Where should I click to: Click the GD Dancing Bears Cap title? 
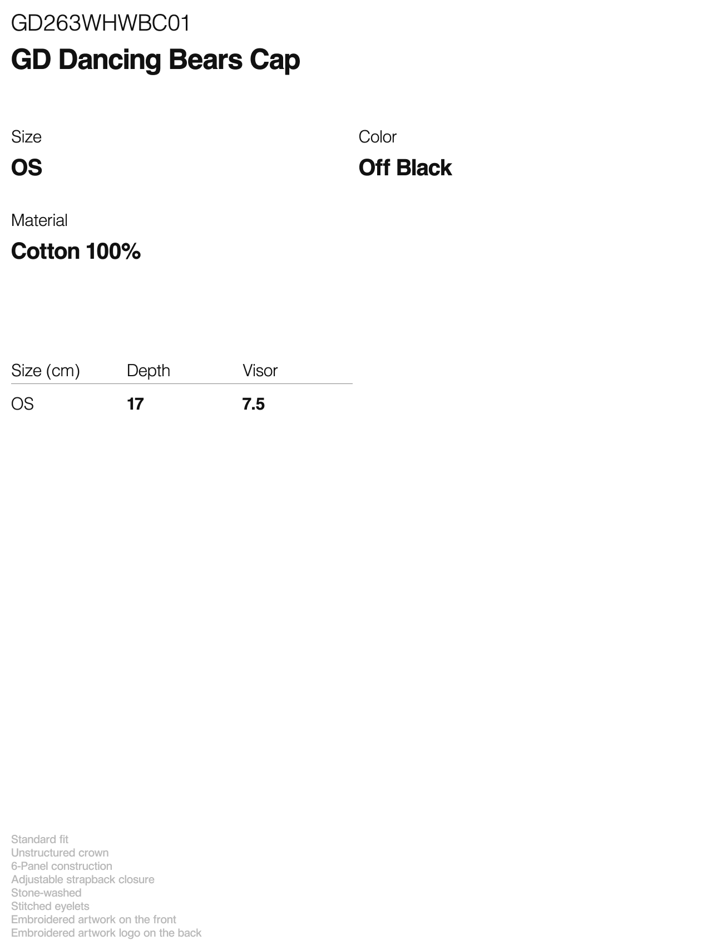pos(155,60)
